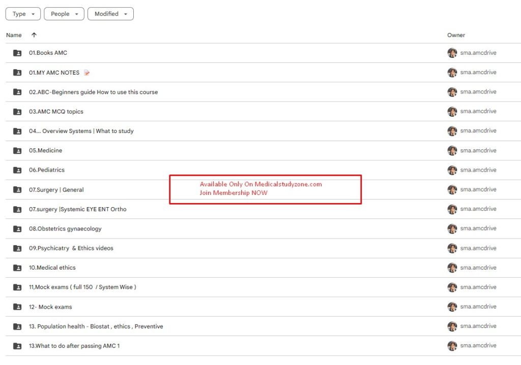
Task: Sort by the Name column header
Action: click(x=14, y=35)
